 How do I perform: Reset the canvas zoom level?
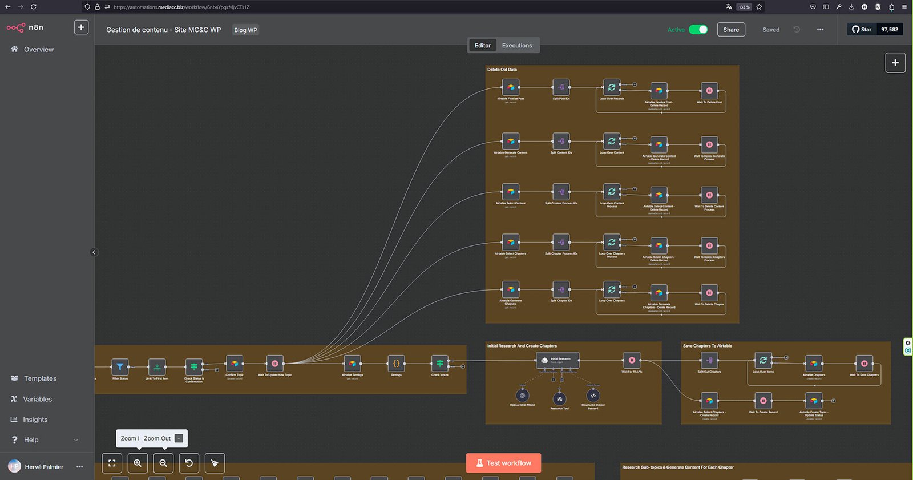click(189, 463)
